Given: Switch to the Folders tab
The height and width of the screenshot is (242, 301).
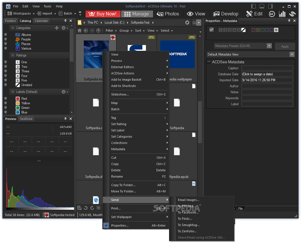Looking at the screenshot, I should tap(11, 21).
